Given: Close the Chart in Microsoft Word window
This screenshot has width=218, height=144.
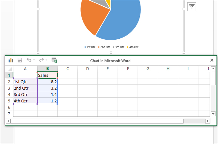Looking at the screenshot, I should coord(212,60).
